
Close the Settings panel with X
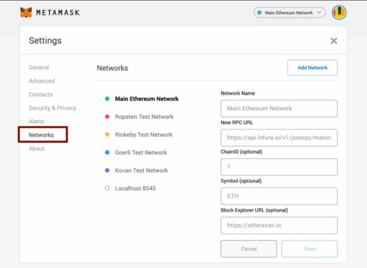click(x=333, y=41)
